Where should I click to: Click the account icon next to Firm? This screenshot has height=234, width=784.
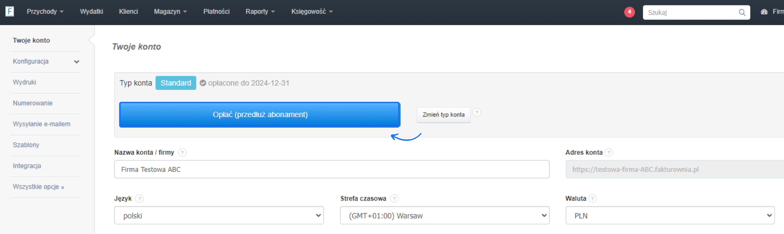pos(764,12)
